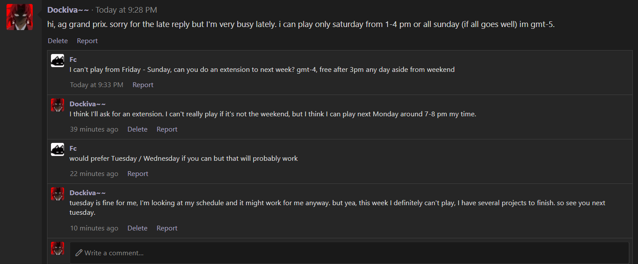Click Fc's avatar on Tuesday/Wednesday reply

[x=57, y=149]
